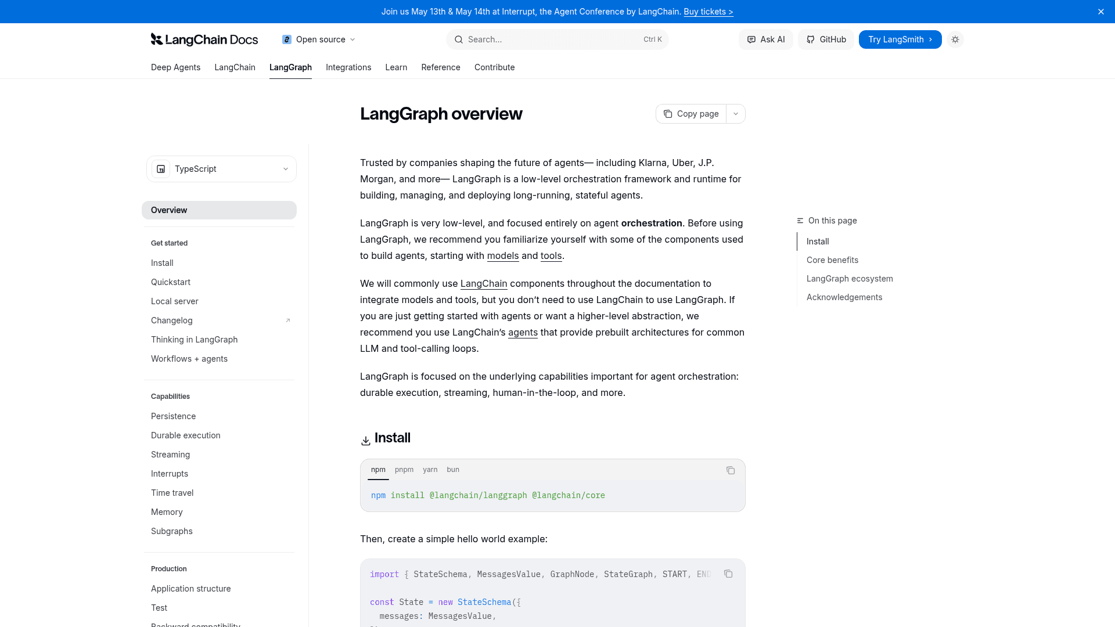Click the Ask AI button
Viewport: 1115px width, 627px height.
click(765, 39)
